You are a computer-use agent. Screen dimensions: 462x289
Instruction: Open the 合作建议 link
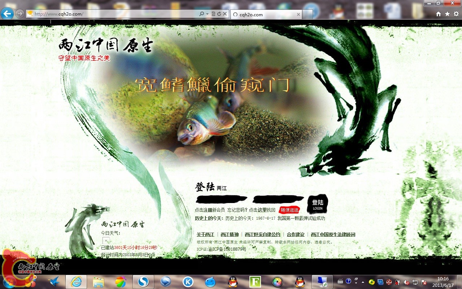tap(296, 234)
